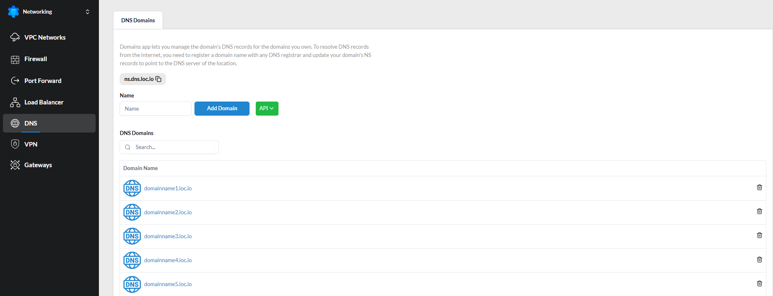Open VPC Networks in sidebar

45,38
